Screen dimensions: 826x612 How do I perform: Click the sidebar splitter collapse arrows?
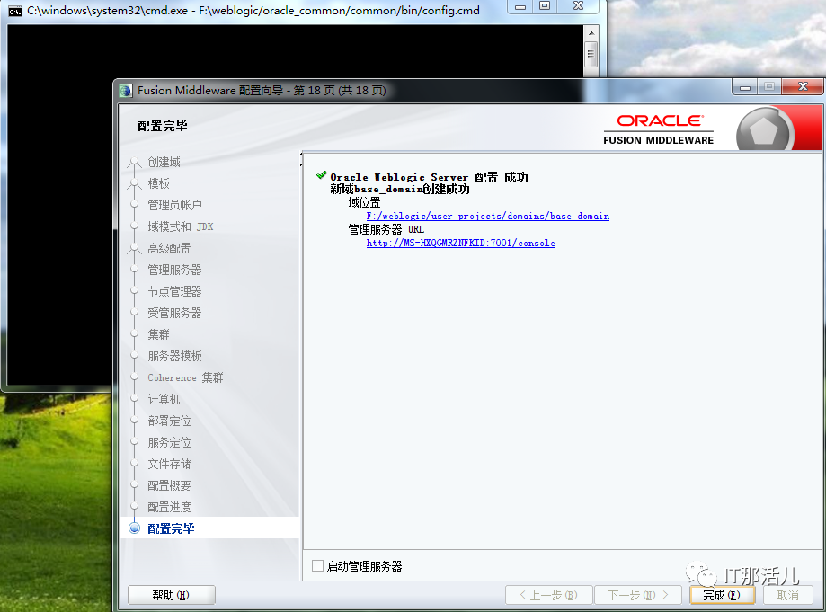click(x=301, y=159)
